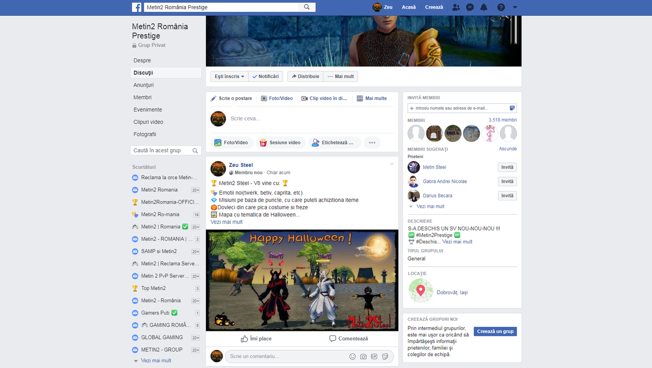Open the Messenger icon in top navigation
This screenshot has width=652, height=368.
[470, 7]
